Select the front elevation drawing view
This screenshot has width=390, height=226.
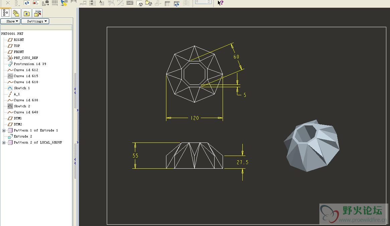tap(194, 156)
